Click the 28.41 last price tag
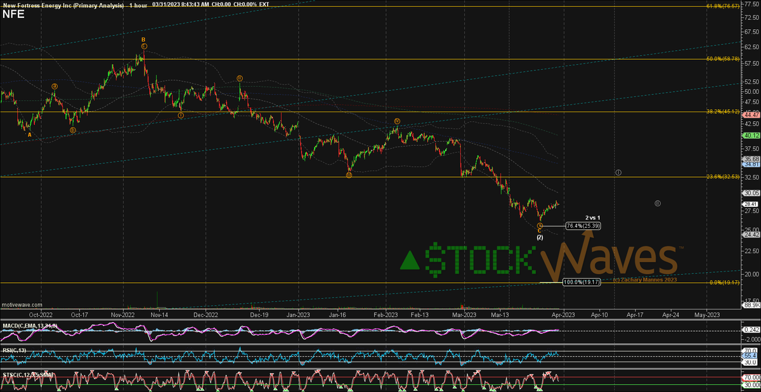Viewport: 761px width, 392px height. point(751,204)
